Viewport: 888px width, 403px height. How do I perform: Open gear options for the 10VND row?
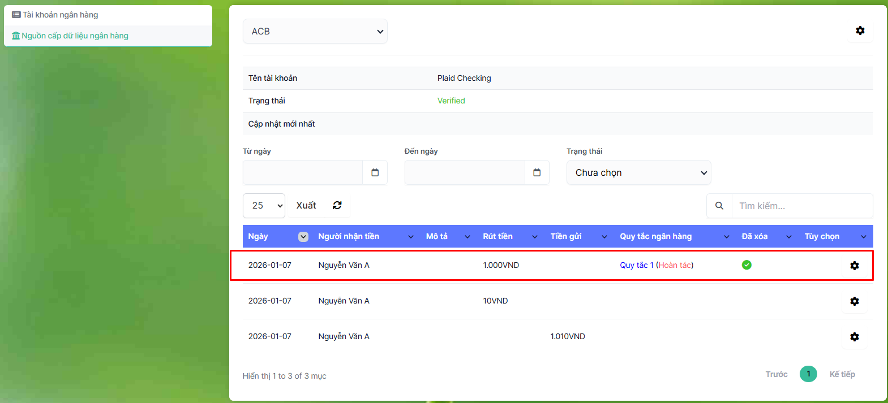[854, 301]
